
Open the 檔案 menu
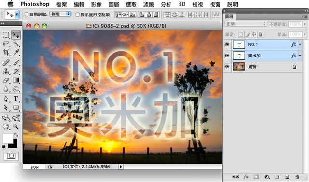61,4
